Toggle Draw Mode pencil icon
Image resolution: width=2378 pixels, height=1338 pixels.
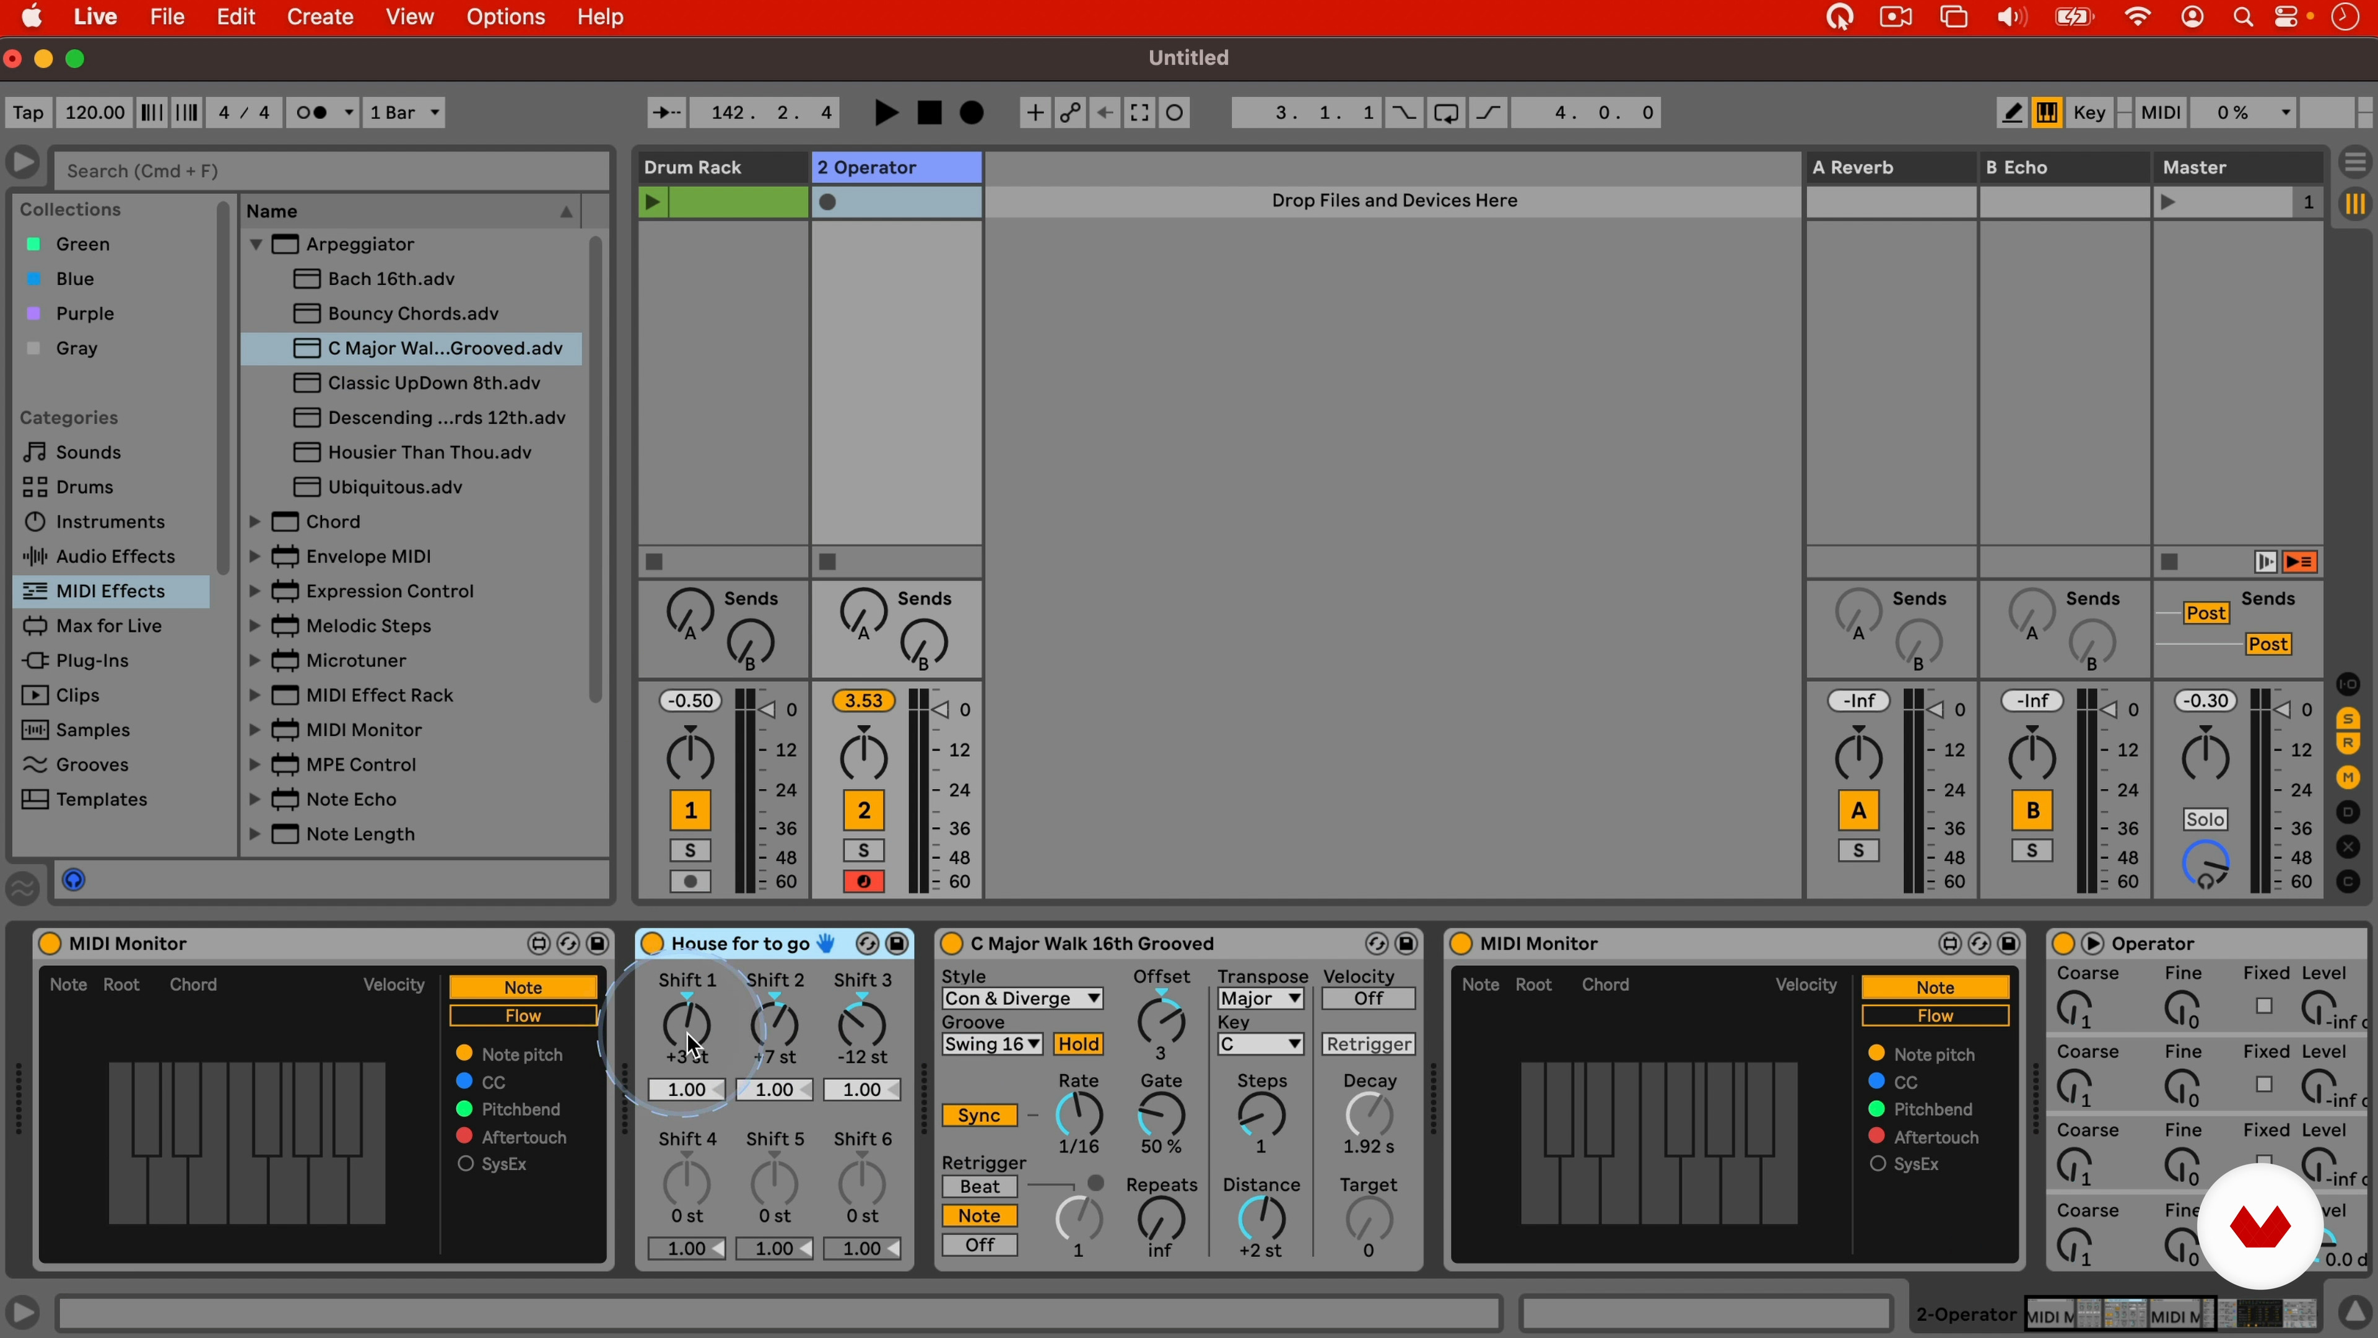coord(2011,113)
